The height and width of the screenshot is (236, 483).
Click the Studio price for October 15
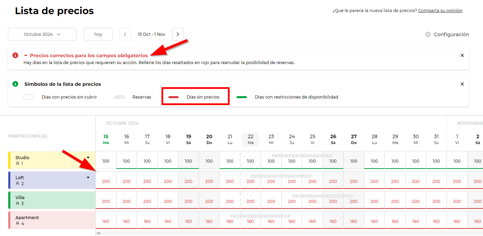pos(106,161)
